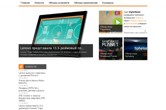This screenshot has width=166, height=110.
Task: Open the news item 'Lenovo представила 13.3-дюймовый планшет Yoga'
Action: tap(31, 107)
